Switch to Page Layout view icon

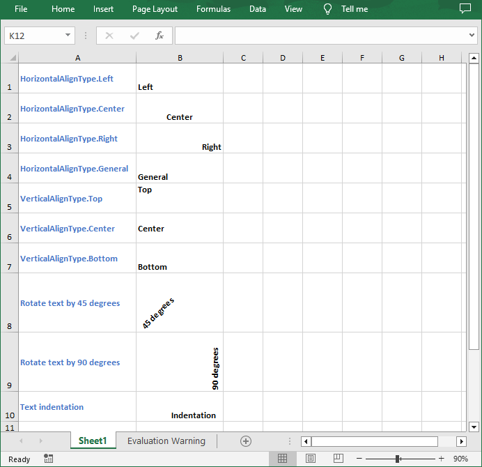[x=311, y=459]
